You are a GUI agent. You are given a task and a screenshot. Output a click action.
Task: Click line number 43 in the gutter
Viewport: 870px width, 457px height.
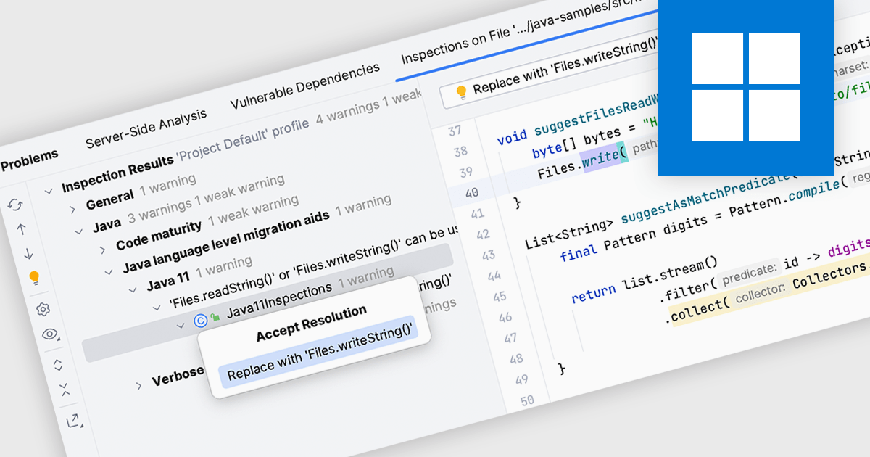489,255
